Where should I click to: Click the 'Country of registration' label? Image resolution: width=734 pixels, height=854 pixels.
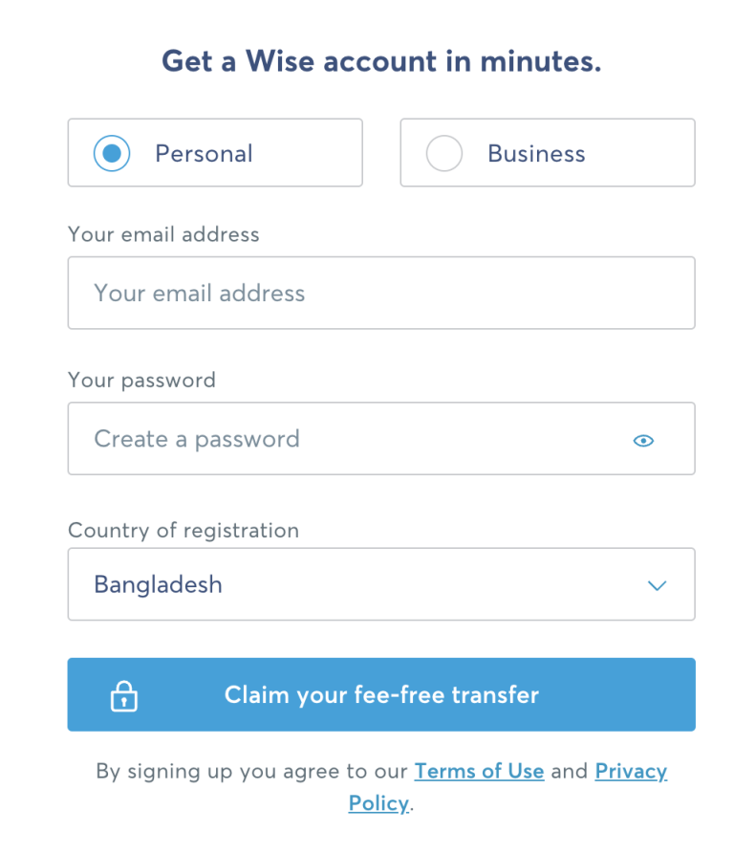click(x=183, y=530)
